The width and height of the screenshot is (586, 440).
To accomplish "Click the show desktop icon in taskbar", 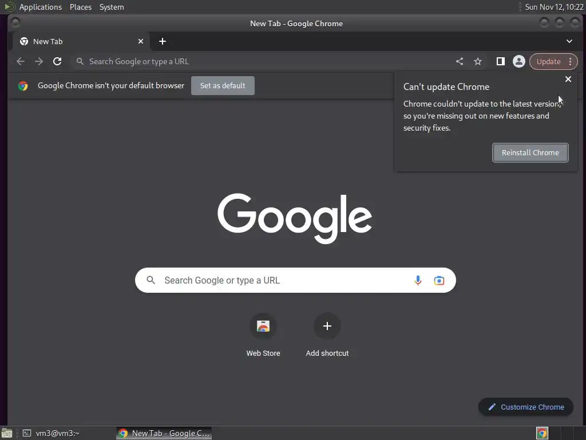I will pyautogui.click(x=7, y=433).
